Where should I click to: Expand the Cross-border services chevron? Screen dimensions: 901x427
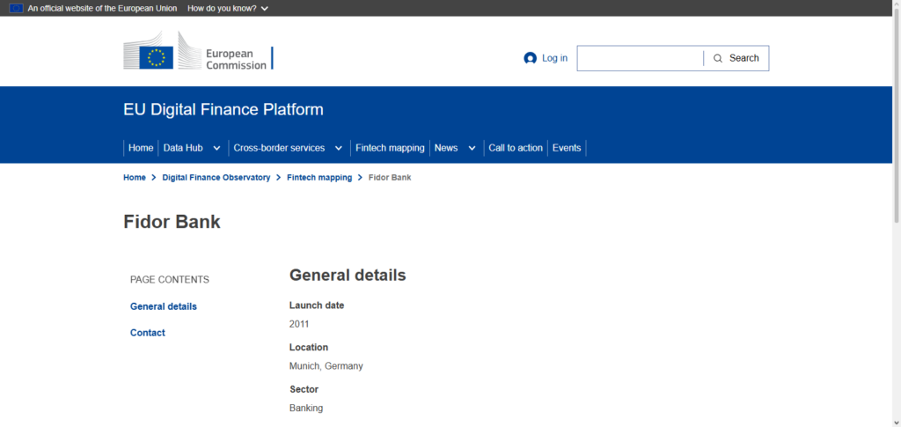[339, 148]
